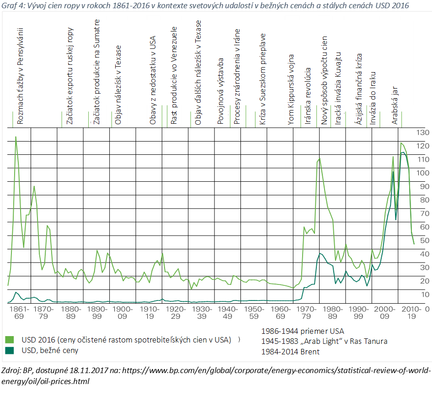Click the 'Začiatok exportu ruskej ropy' label
The image size is (432, 395).
(x=70, y=79)
